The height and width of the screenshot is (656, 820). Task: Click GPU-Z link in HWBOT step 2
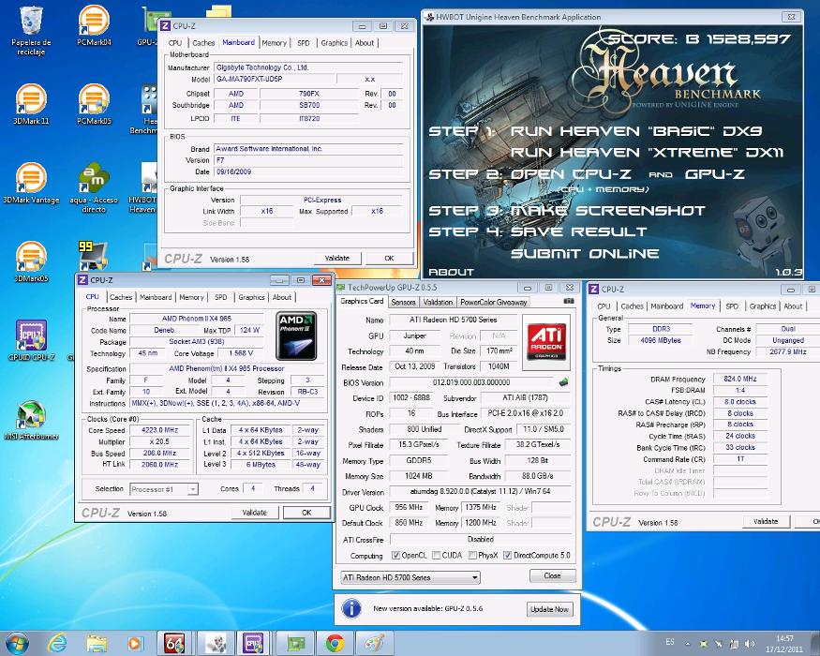[x=715, y=174]
